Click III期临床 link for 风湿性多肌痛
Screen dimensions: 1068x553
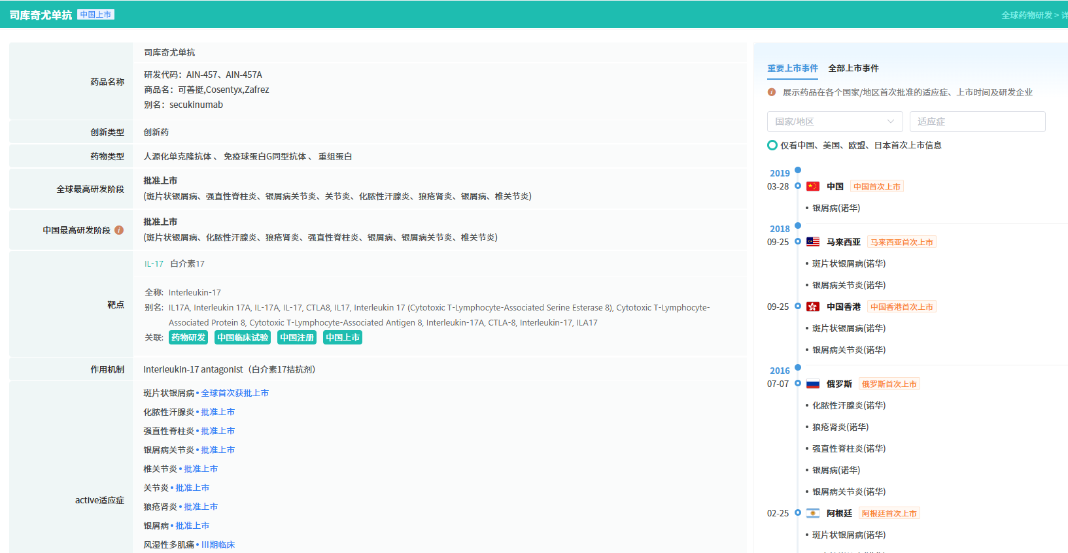click(x=218, y=545)
